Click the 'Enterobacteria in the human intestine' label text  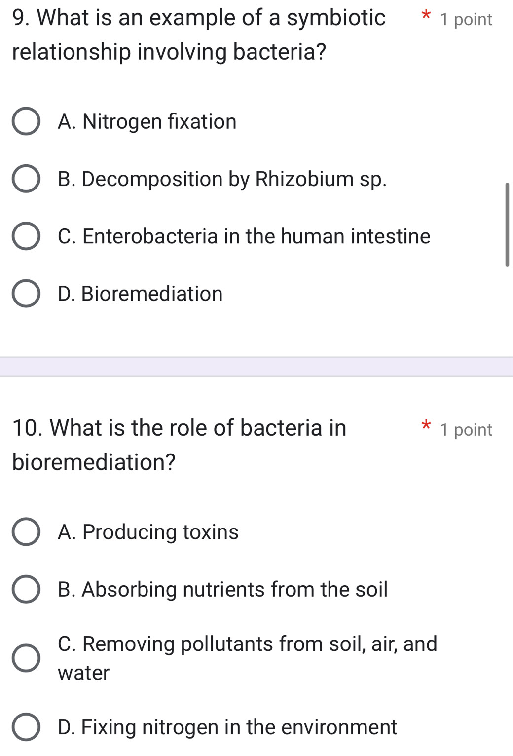coord(256,236)
